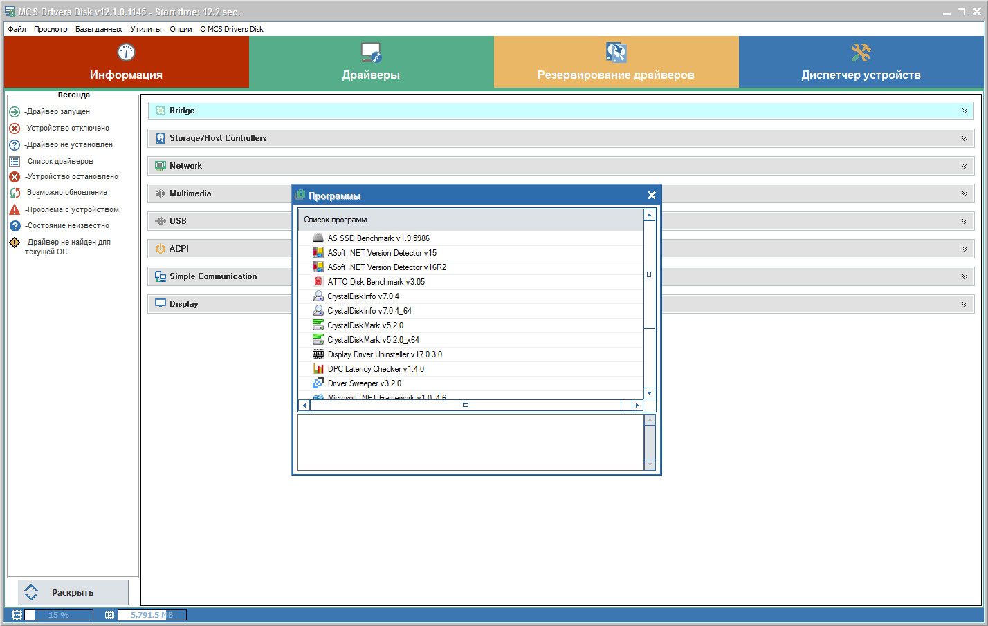Click the Simple Communication icon
This screenshot has width=988, height=626.
click(161, 276)
